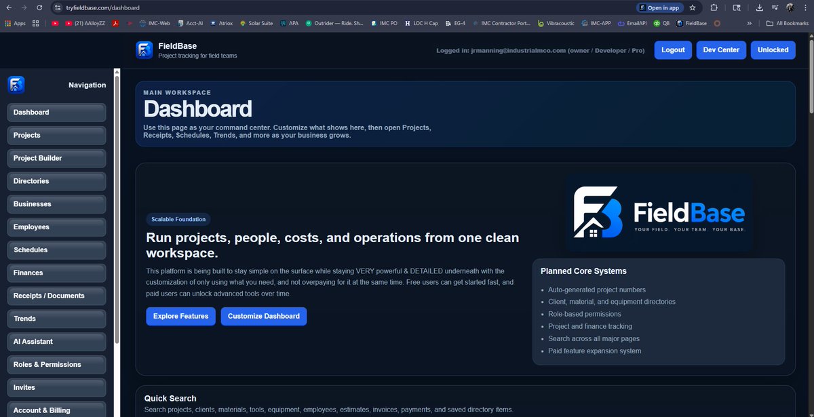Open the EmailAPI bookmark

tap(632, 23)
